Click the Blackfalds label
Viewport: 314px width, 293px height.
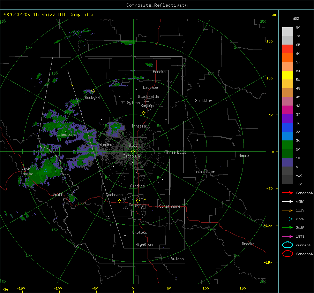(x=148, y=97)
